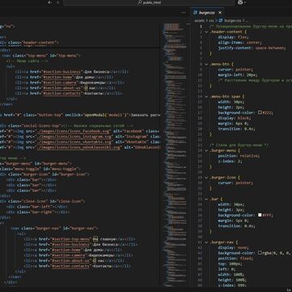Open the More Actions ellipsis for left editor
This screenshot has height=292, width=292.
183,12
